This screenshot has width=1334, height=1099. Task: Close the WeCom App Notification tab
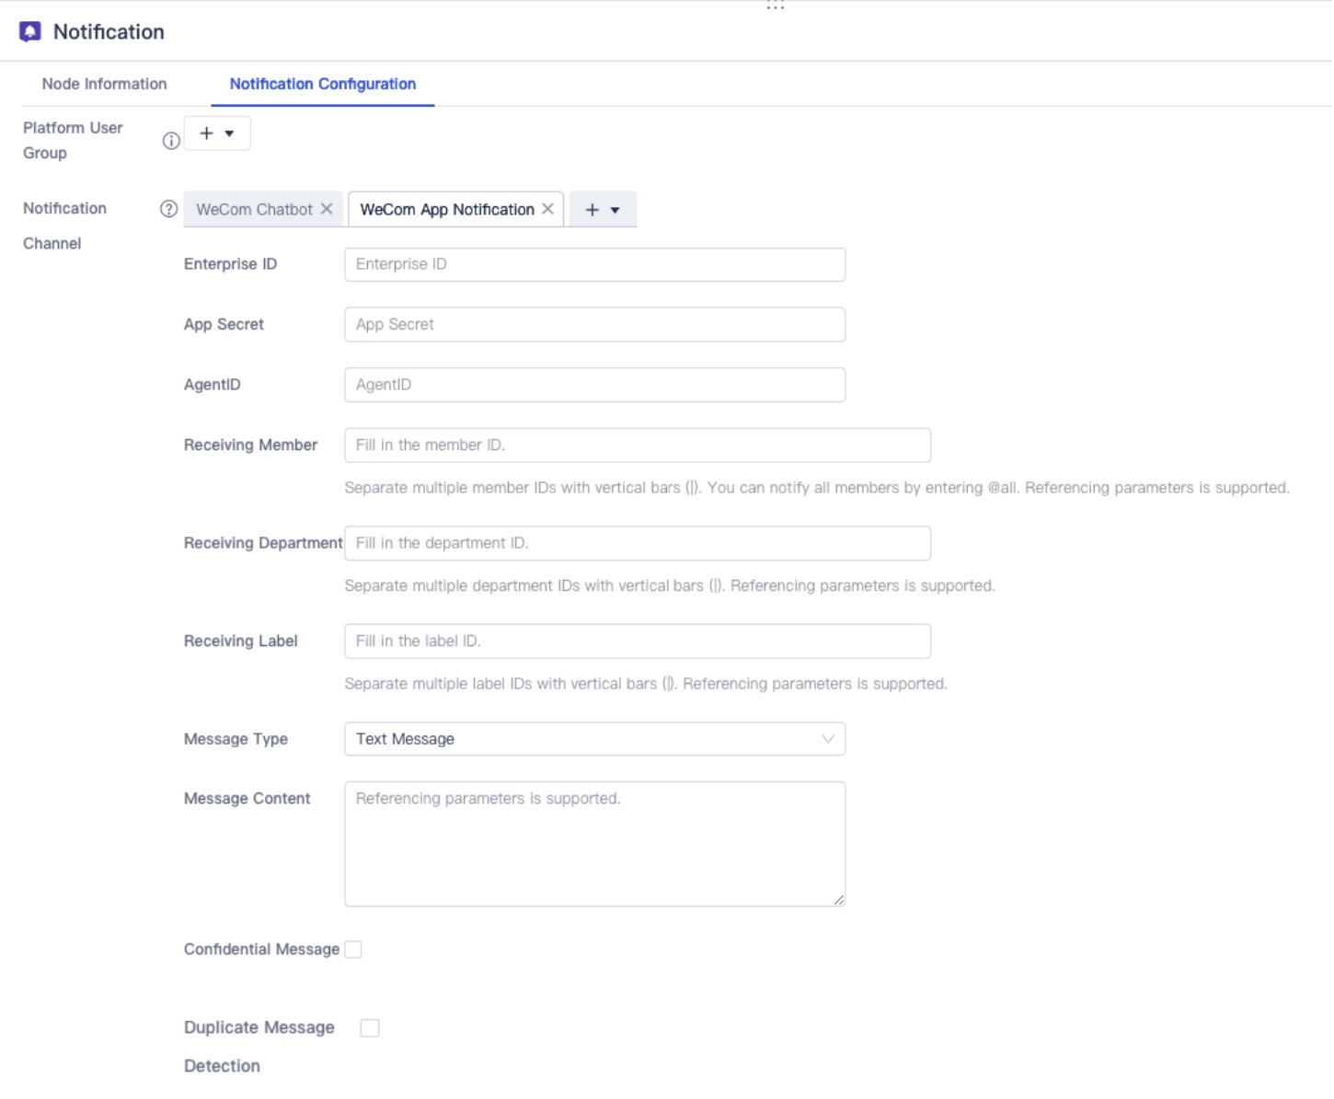tap(547, 209)
